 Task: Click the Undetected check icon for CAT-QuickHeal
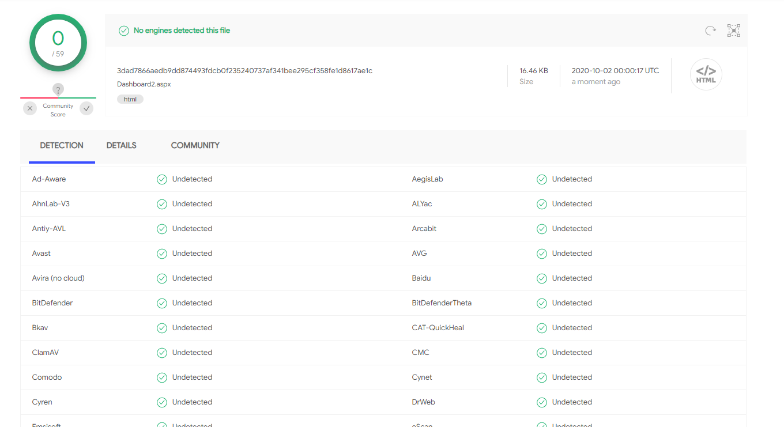click(x=542, y=328)
